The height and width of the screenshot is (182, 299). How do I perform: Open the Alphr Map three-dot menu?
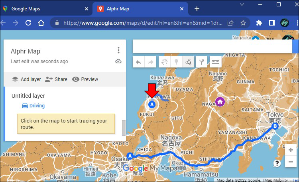coord(118,50)
